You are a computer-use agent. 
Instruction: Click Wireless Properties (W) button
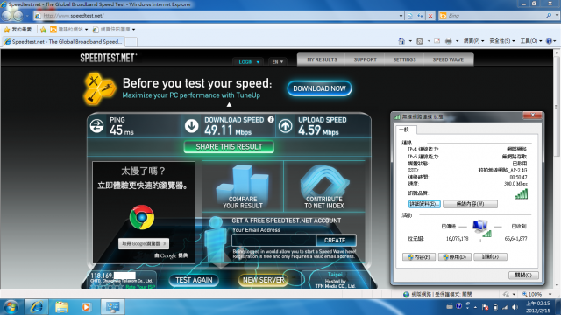pos(470,204)
